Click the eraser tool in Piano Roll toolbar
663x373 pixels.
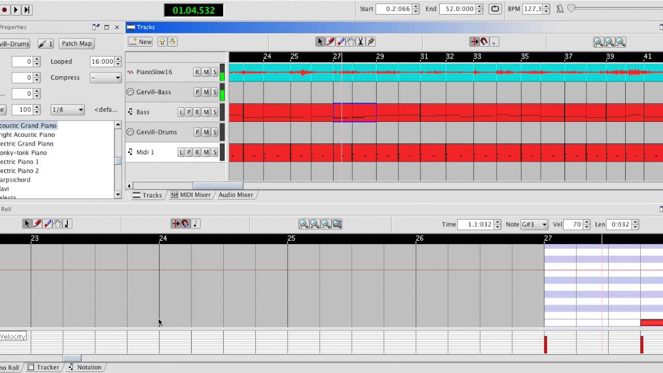(x=47, y=224)
